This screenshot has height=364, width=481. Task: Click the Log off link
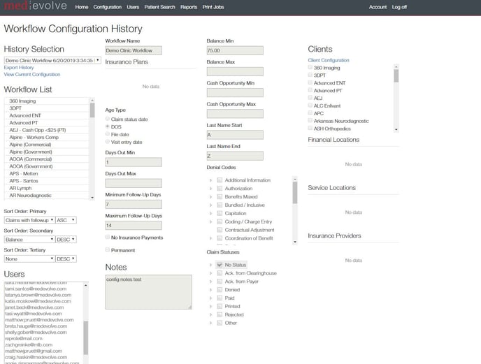[399, 7]
